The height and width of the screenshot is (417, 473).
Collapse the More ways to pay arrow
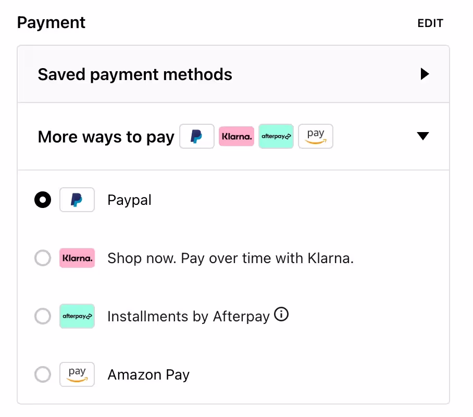[x=423, y=136]
